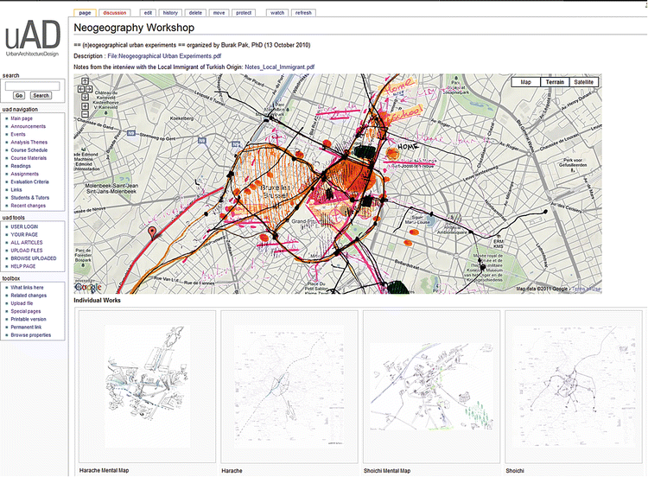The width and height of the screenshot is (648, 477).
Task: Click Upload file in toolbox
Action: 22,303
